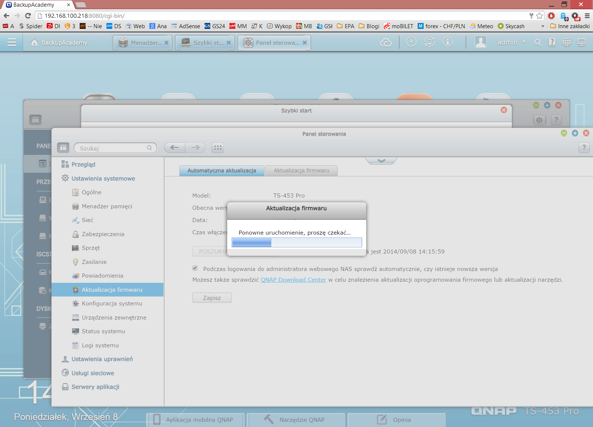Open Chrome menu button

pos(587,16)
